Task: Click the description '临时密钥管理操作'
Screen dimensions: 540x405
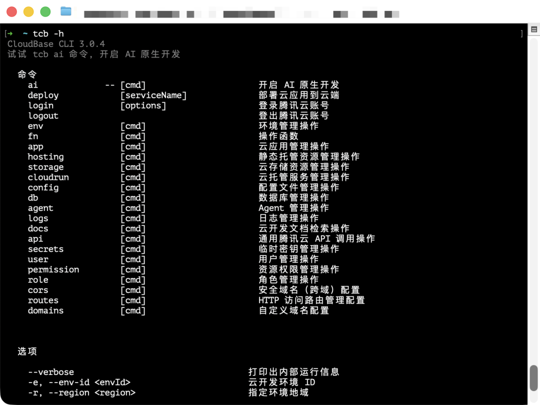Action: pyautogui.click(x=299, y=249)
